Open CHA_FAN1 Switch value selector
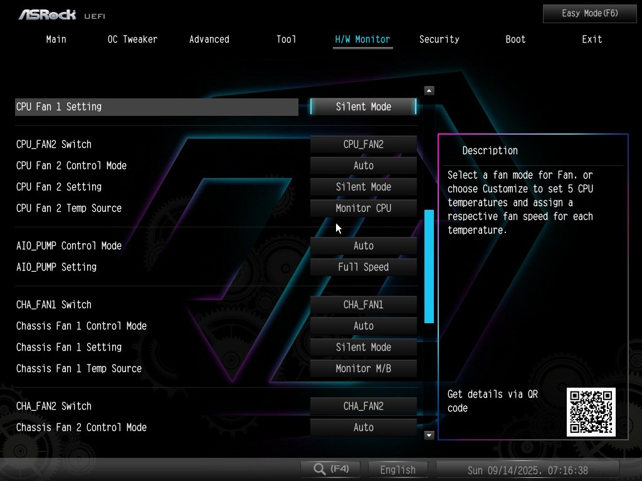The width and height of the screenshot is (642, 481). click(x=363, y=305)
